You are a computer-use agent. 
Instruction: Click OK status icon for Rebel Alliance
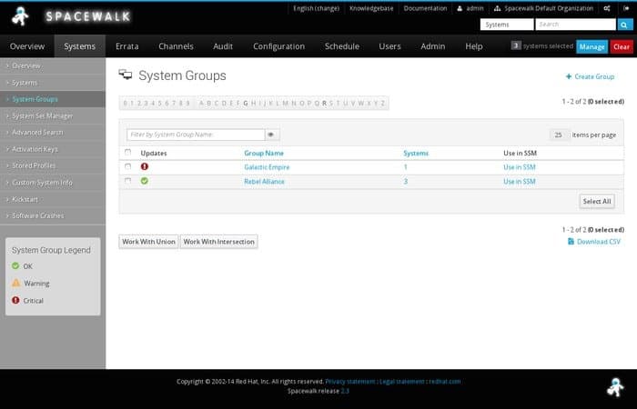[144, 181]
